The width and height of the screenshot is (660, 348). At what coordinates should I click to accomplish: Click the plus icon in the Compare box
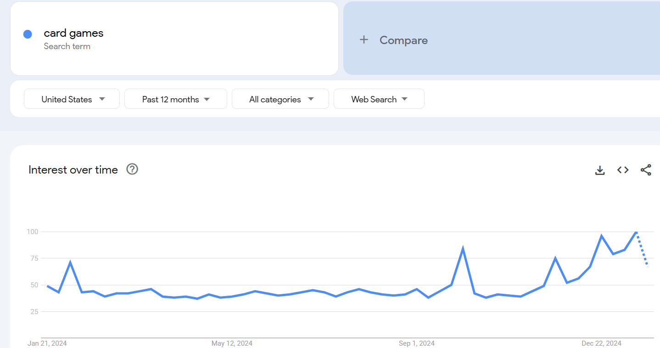click(364, 40)
